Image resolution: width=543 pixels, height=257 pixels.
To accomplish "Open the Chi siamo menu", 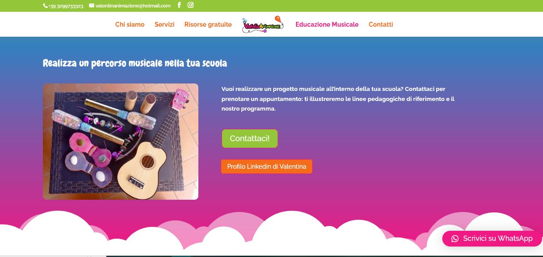I will (130, 24).
